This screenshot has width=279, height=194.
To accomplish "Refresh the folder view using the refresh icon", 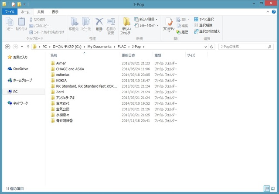I will [211, 46].
